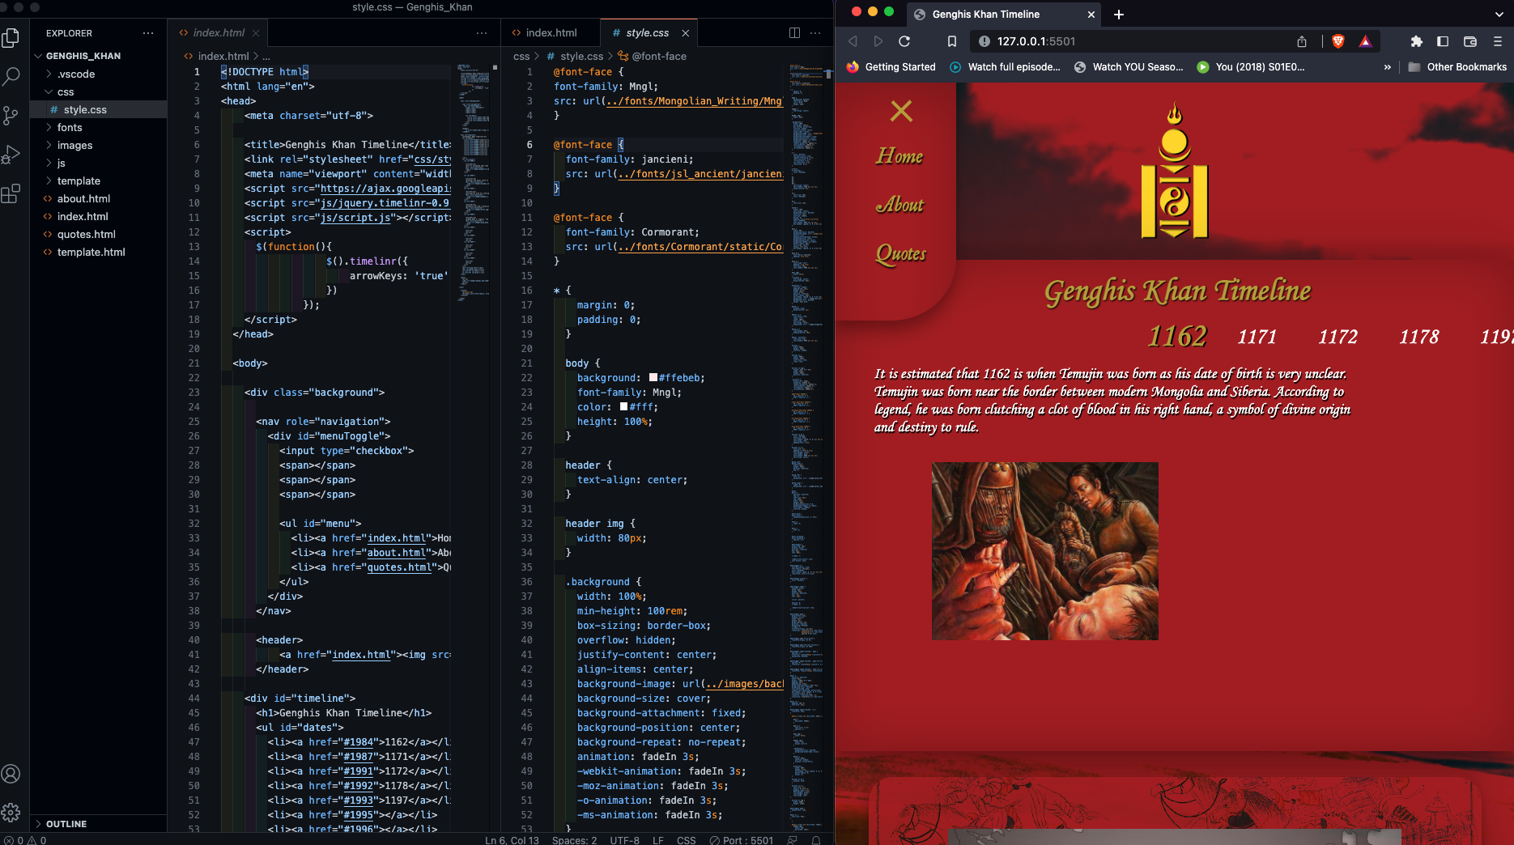The height and width of the screenshot is (845, 1514).
Task: Open about.html in the file explorer
Action: pos(83,198)
